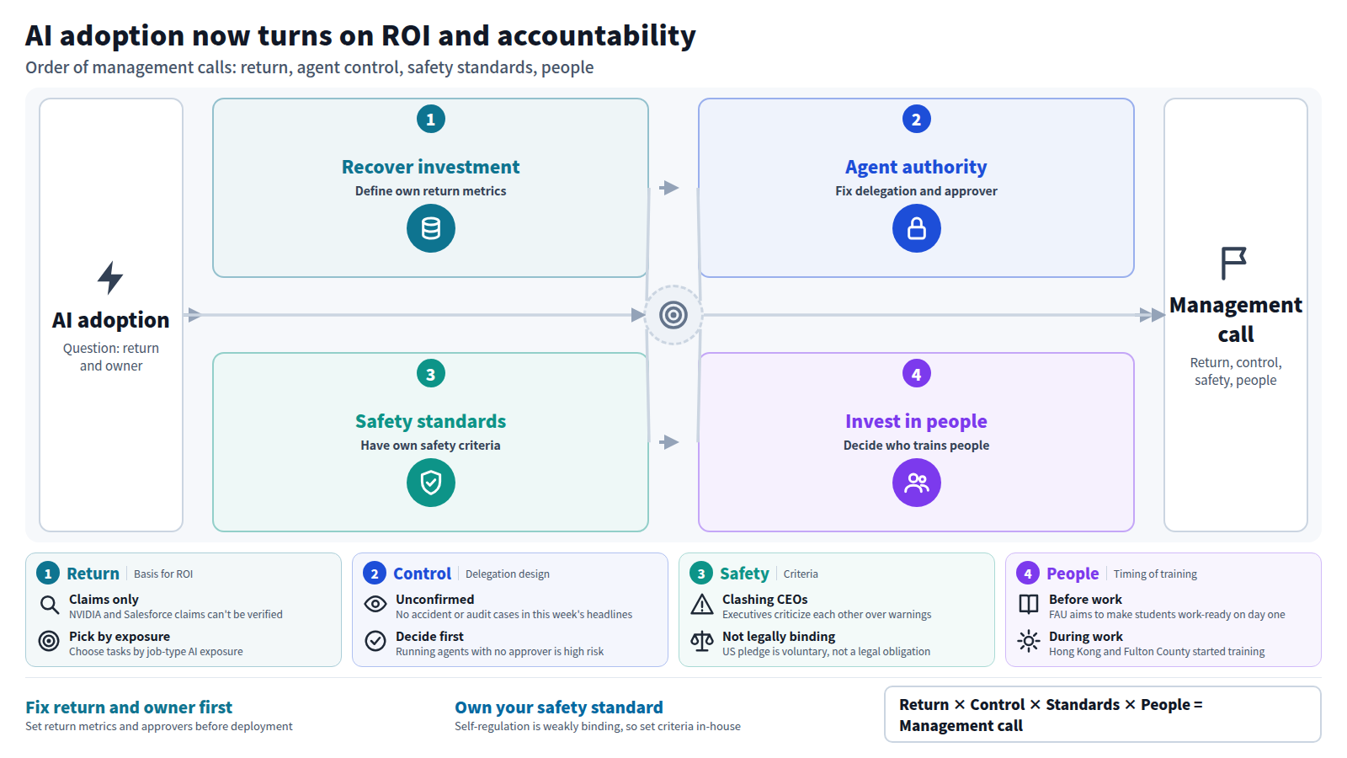Click the 'Basis for ROI' label
The width and height of the screenshot is (1347, 758).
[x=163, y=574]
